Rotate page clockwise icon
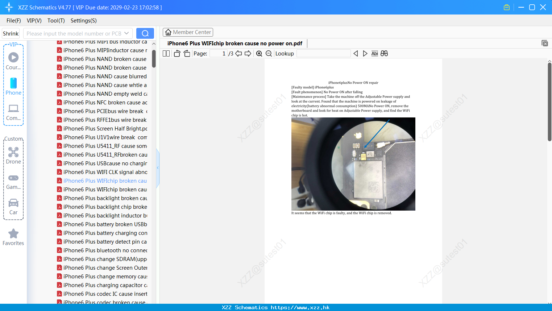 coord(187,54)
